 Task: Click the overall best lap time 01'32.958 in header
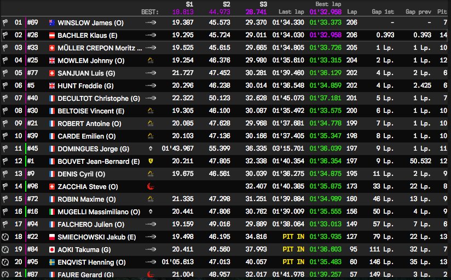click(x=326, y=12)
